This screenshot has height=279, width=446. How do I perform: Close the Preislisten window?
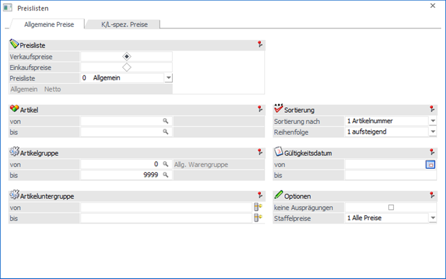(x=432, y=6)
